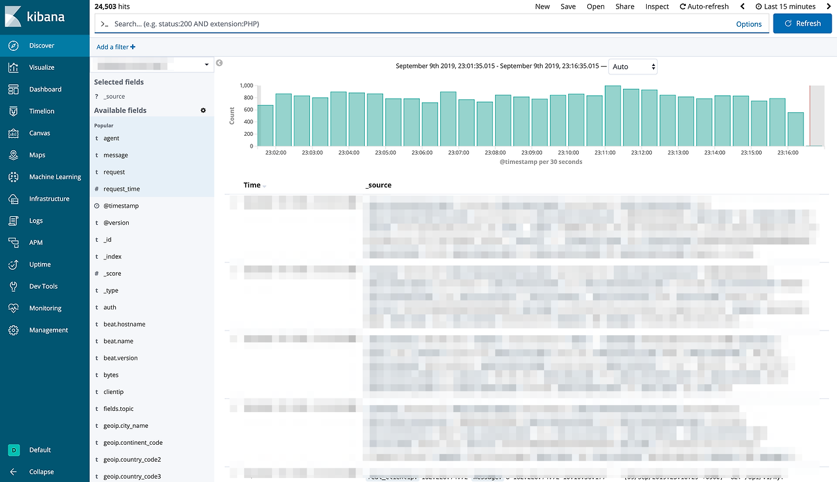Click the tallest histogram bar at 23:11:00
The image size is (837, 482).
coord(613,116)
